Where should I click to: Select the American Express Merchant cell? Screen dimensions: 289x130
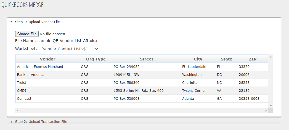[47, 67]
